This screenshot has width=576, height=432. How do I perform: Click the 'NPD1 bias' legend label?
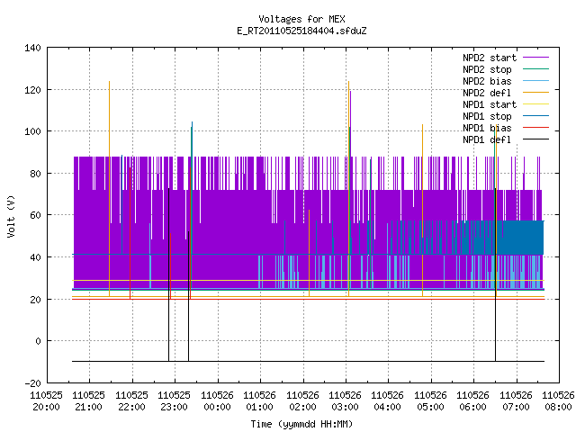[487, 128]
